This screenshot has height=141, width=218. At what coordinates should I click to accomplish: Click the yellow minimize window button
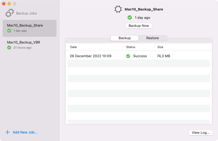(x=9, y=4)
